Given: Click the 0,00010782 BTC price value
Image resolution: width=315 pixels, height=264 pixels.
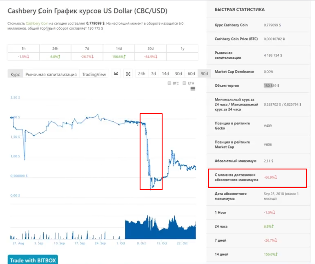Looking at the screenshot, I should click(x=274, y=39).
